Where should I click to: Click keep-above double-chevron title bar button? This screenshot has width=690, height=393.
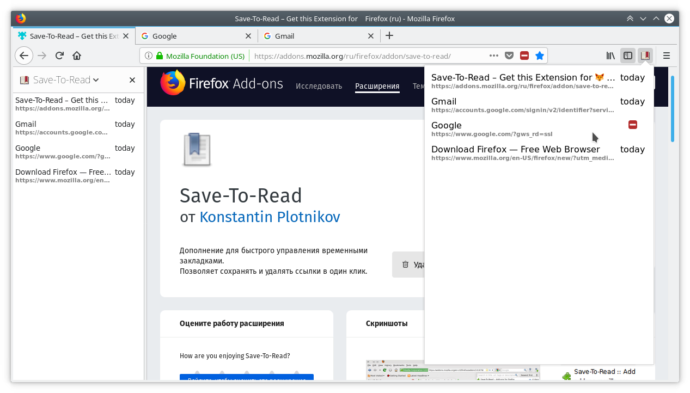(x=630, y=19)
